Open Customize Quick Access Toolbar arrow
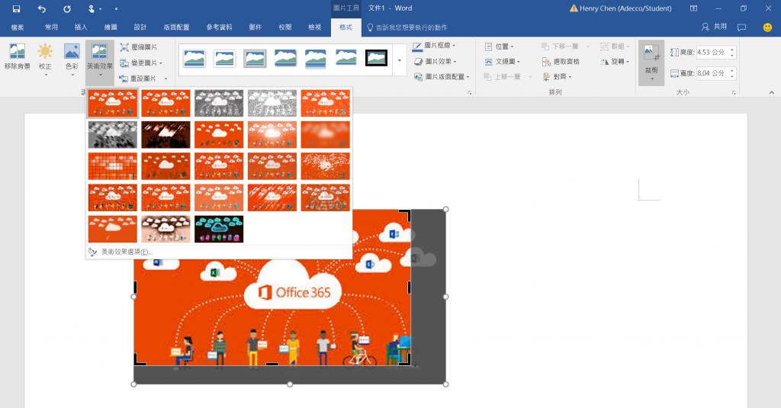This screenshot has width=781, height=408. pyautogui.click(x=116, y=8)
